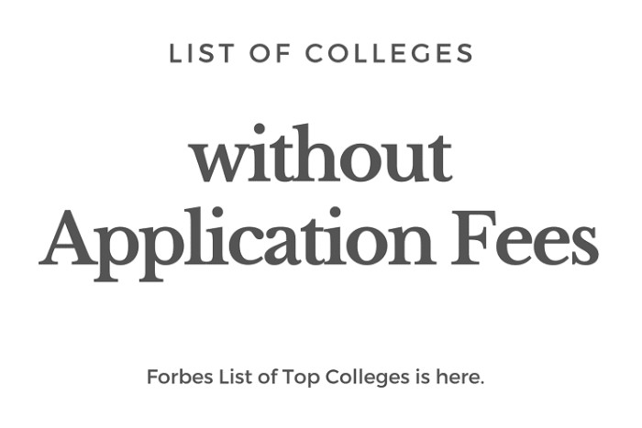Click the large word 'without'
The image size is (642, 428).
(322, 153)
